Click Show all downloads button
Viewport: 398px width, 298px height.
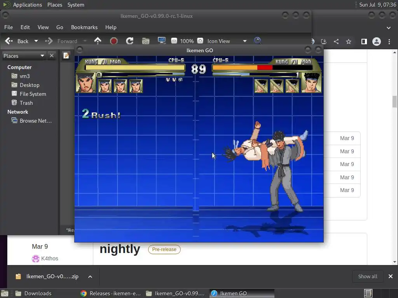pos(368,276)
